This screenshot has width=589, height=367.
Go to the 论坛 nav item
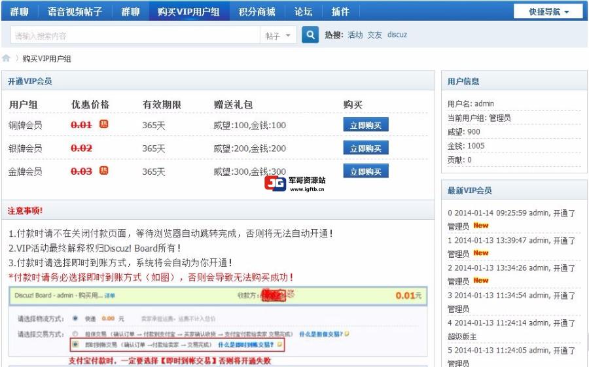click(303, 12)
